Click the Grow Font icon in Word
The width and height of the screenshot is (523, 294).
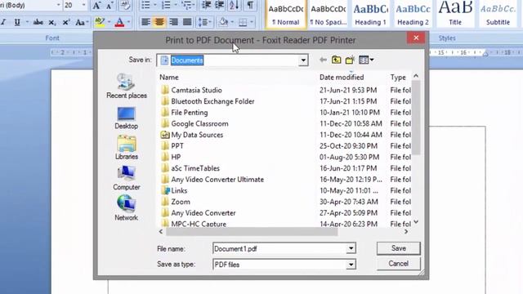click(x=96, y=5)
